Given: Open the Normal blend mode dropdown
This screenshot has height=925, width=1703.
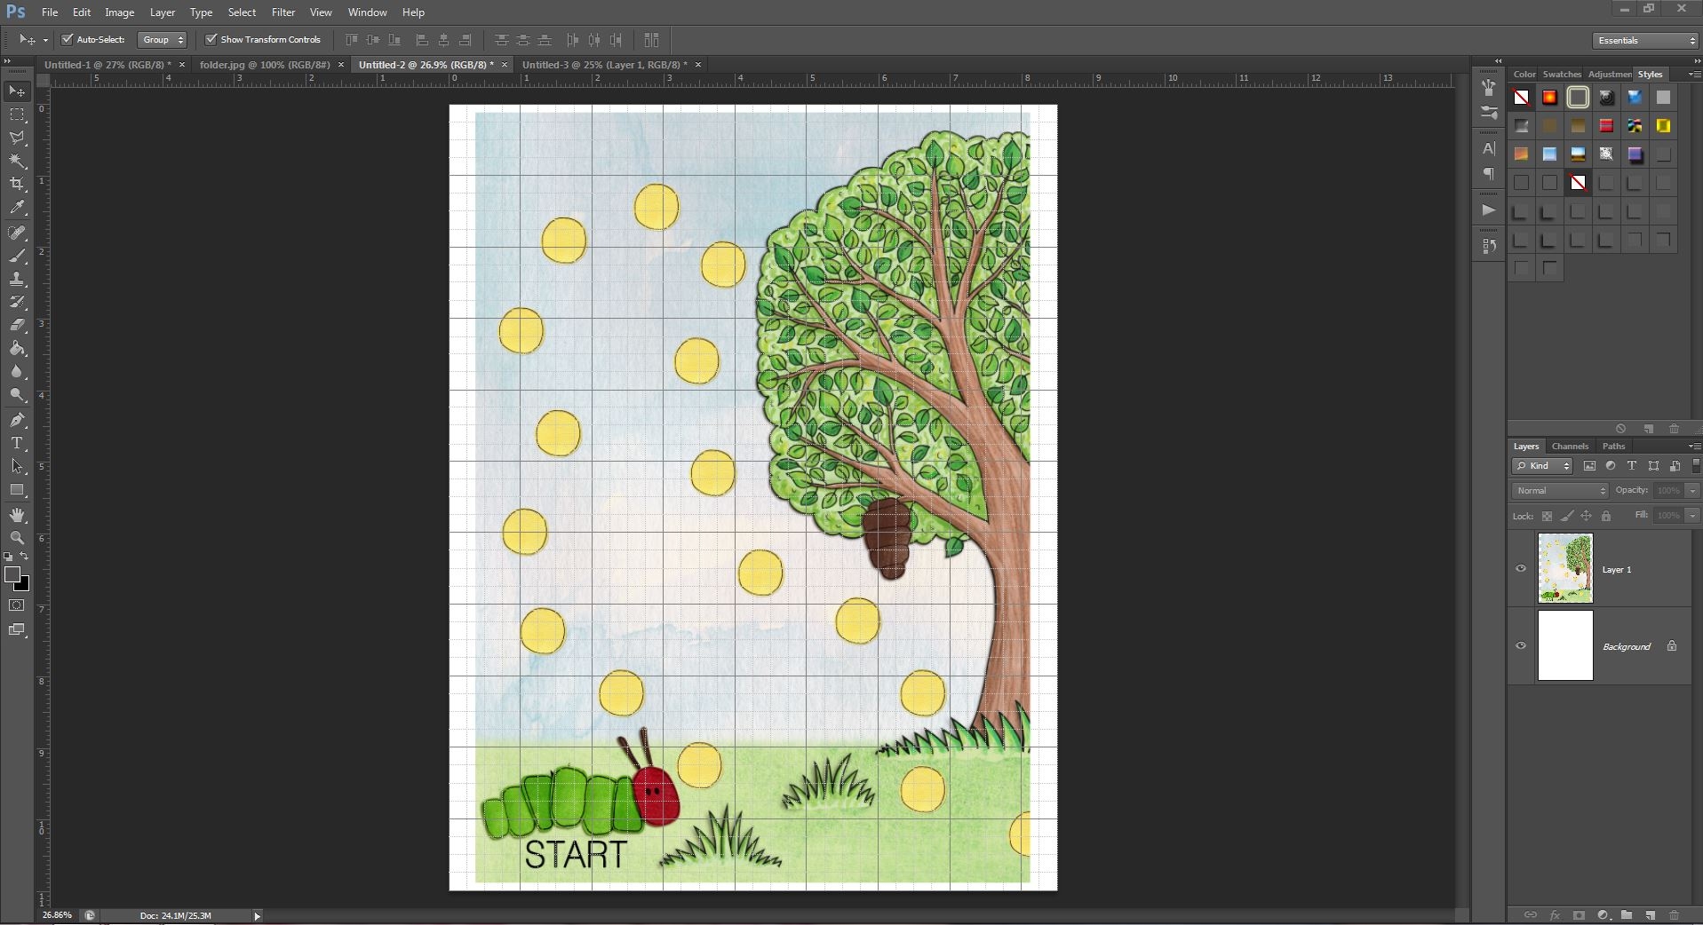Looking at the screenshot, I should [1561, 490].
